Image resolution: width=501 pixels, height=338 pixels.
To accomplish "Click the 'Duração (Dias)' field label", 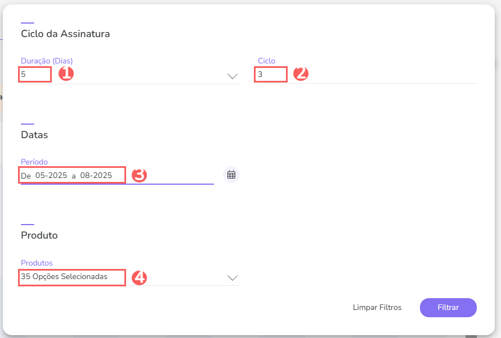I will [47, 61].
